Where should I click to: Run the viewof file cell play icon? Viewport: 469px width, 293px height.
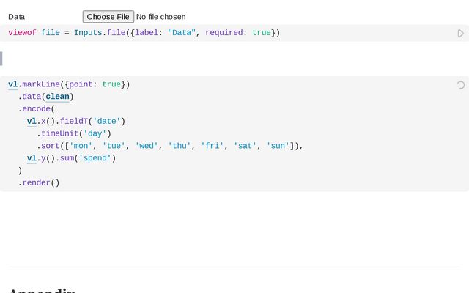click(460, 34)
